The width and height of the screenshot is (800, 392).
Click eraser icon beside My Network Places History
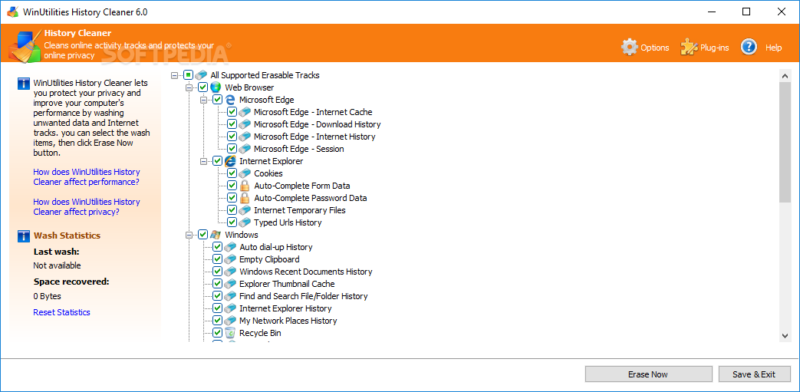(x=230, y=321)
